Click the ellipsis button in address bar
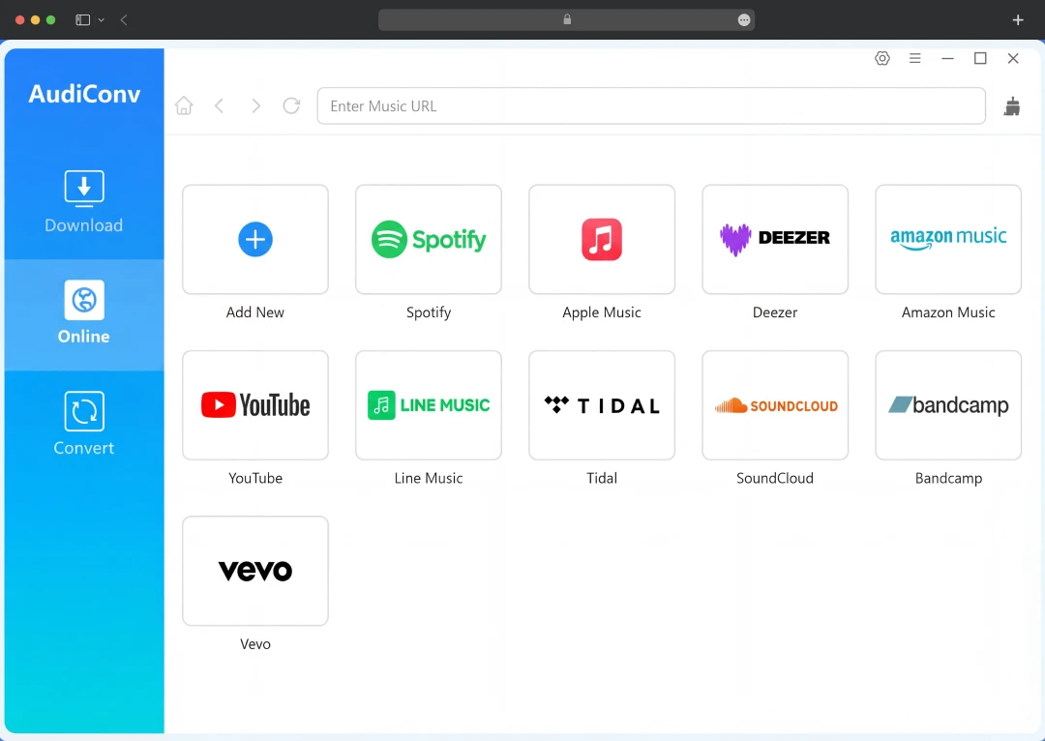 [744, 20]
